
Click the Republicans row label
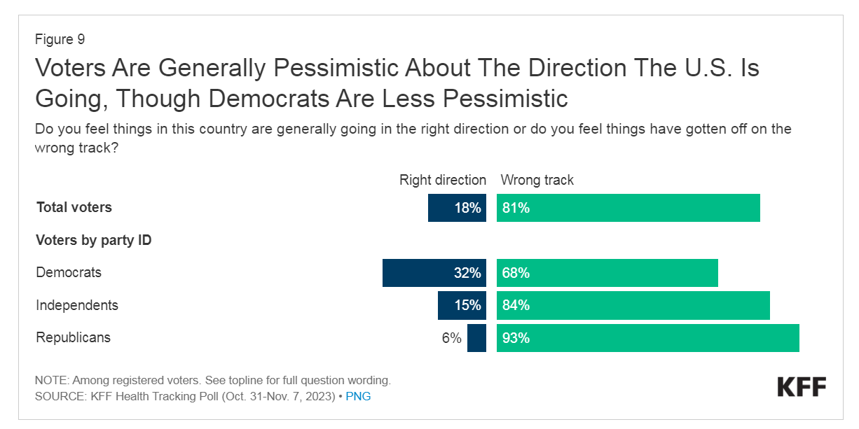73,337
